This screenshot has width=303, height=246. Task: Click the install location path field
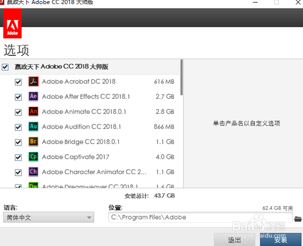200,217
